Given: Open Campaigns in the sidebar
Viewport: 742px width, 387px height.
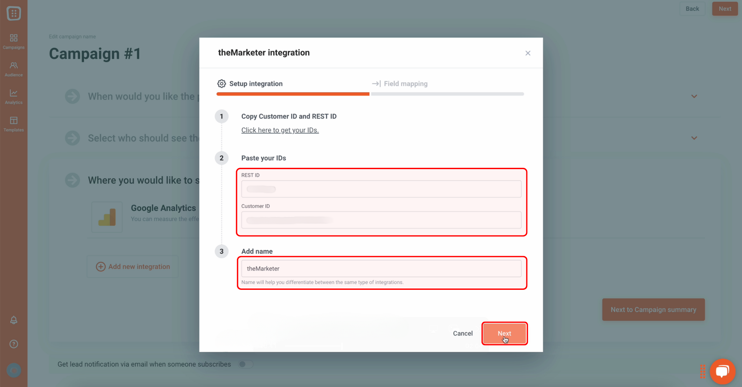Looking at the screenshot, I should pos(14,42).
